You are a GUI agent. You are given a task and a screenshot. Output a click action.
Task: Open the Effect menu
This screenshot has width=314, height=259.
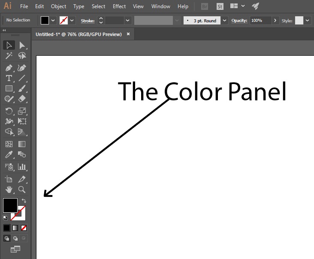119,6
